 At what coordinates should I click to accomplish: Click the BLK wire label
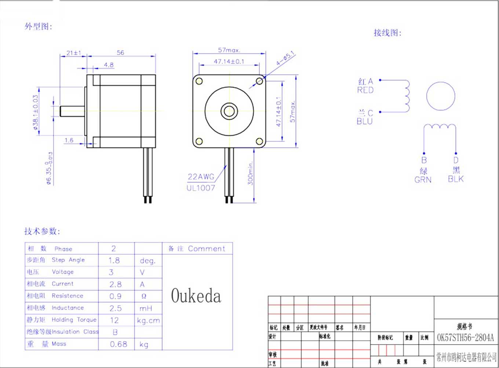456,179
